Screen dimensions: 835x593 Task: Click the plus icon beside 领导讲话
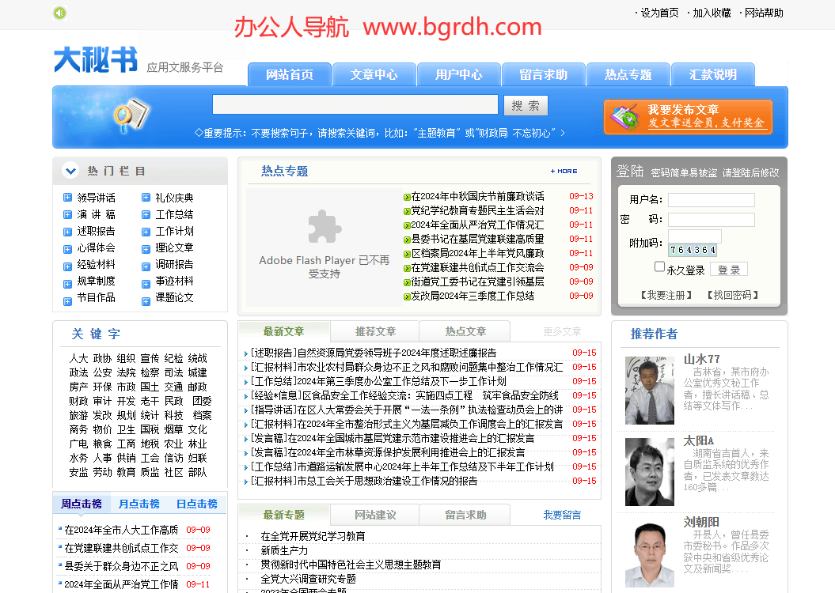[x=68, y=198]
